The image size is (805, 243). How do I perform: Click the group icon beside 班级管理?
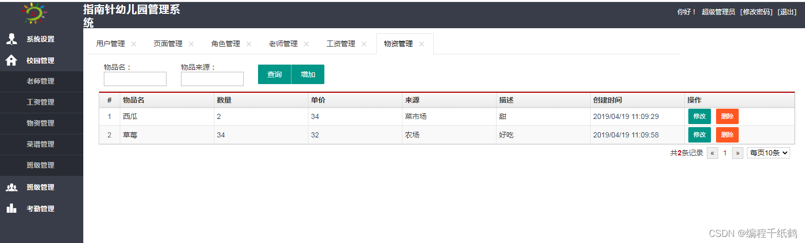[11, 187]
